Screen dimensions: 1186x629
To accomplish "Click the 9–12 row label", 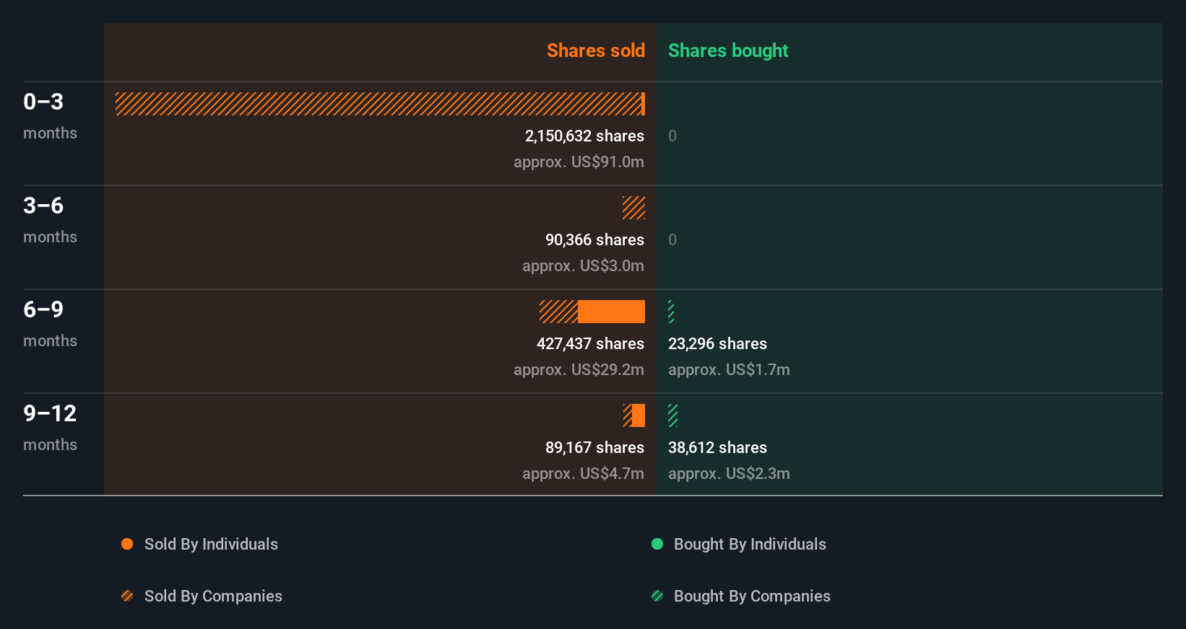I will coord(50,413).
